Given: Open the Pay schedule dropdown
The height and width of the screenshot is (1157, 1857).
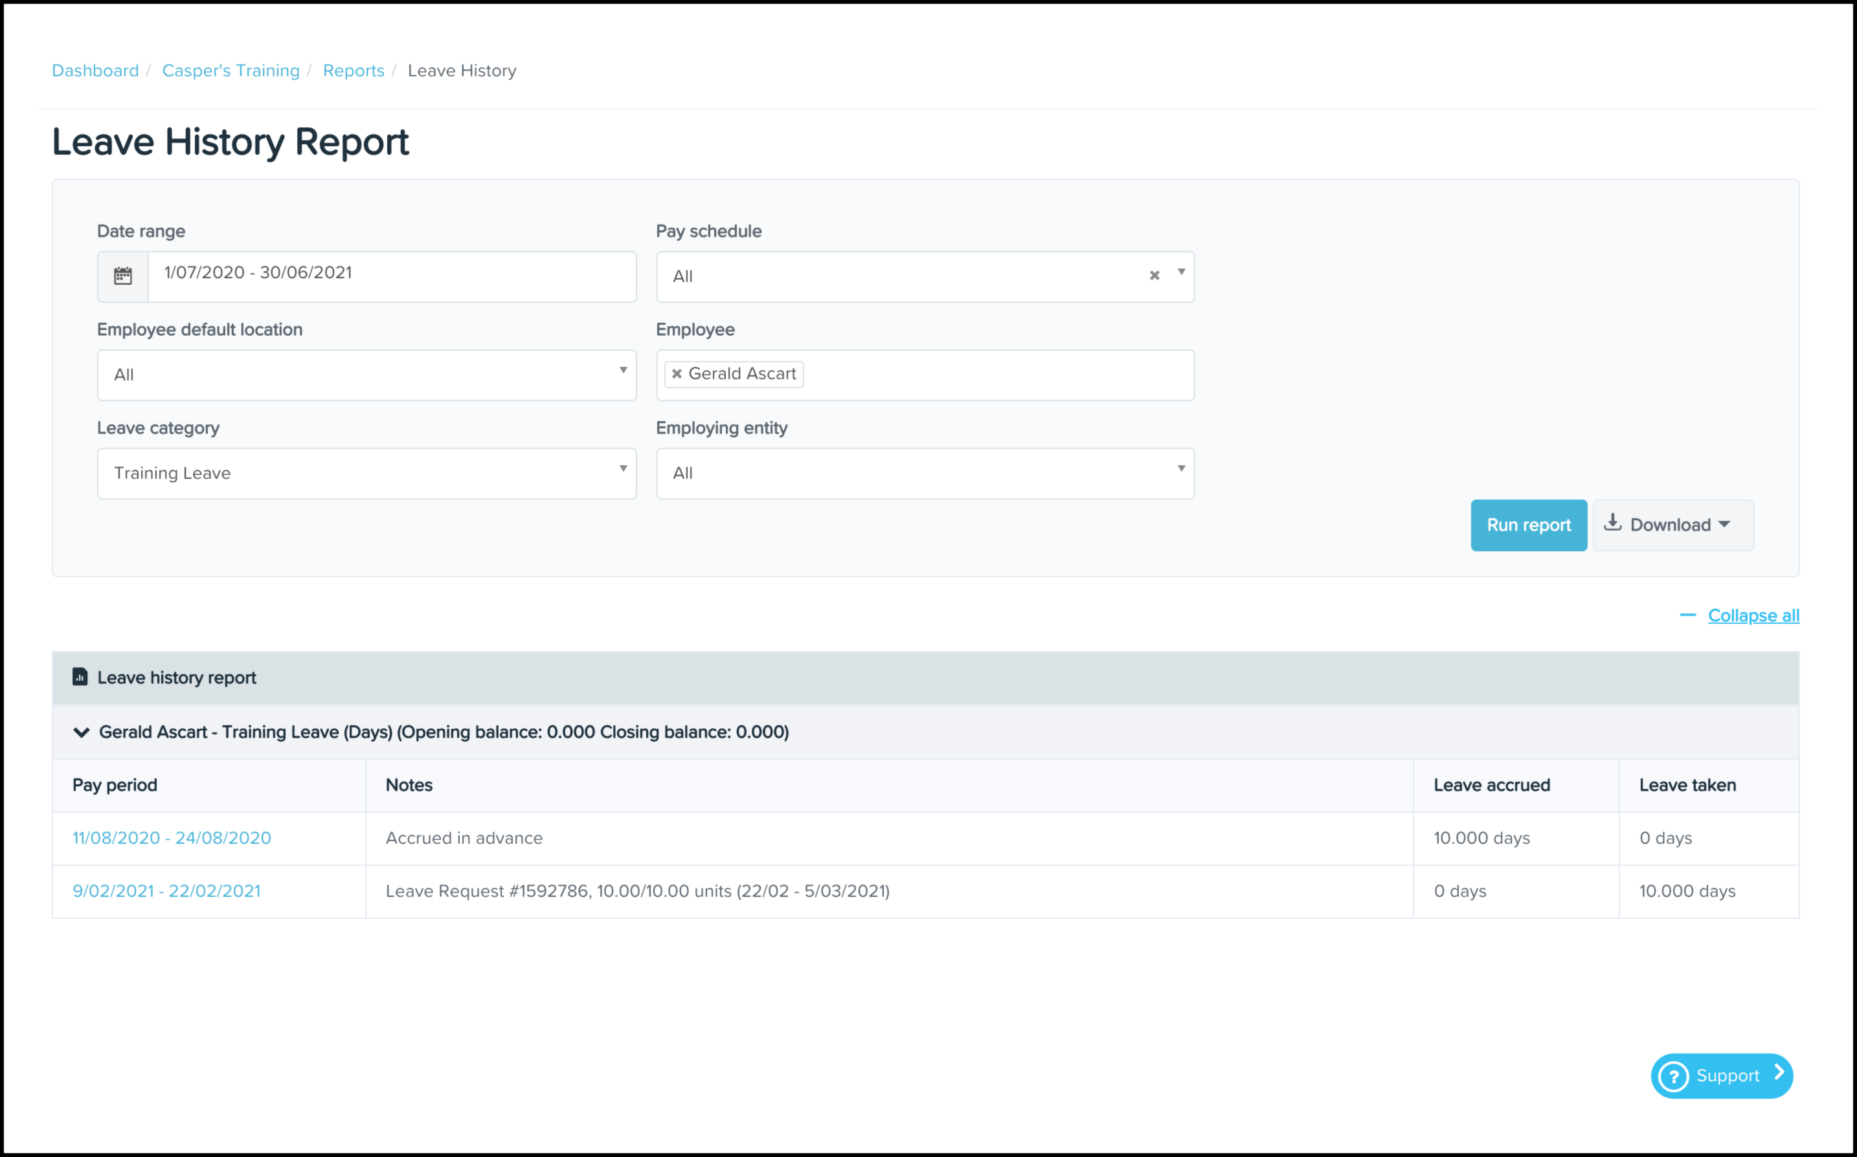Looking at the screenshot, I should coord(1181,272).
